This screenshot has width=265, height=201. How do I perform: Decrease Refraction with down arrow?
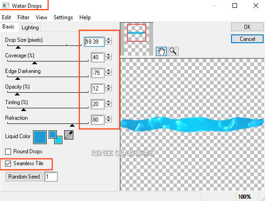click(x=109, y=121)
